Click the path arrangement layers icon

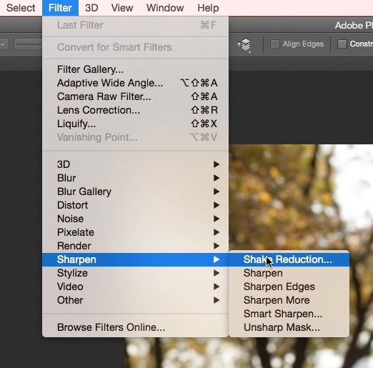(244, 44)
